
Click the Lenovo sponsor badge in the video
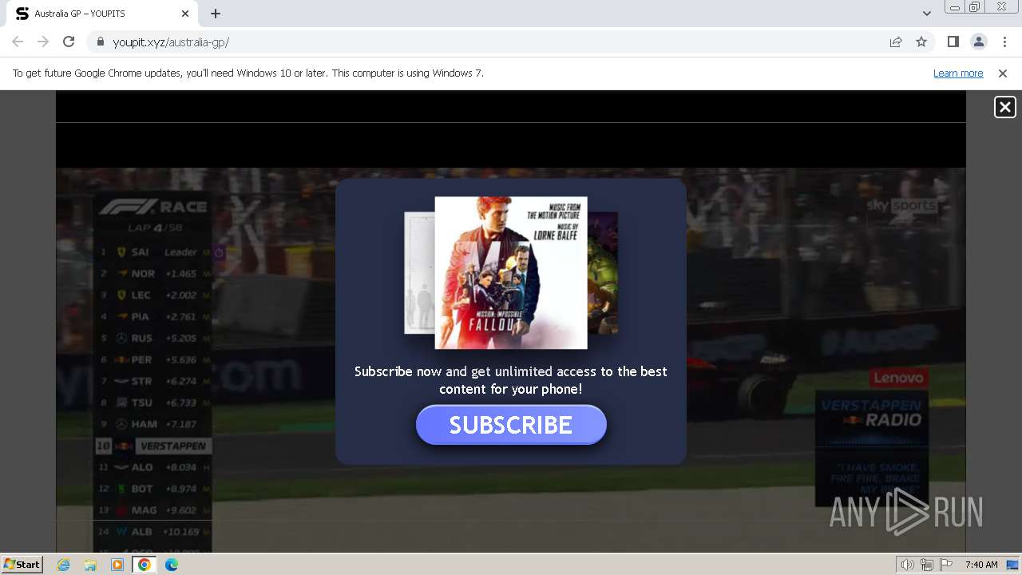pos(898,378)
